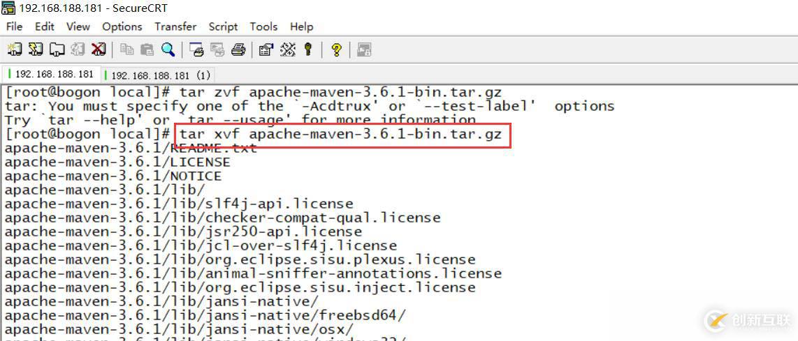Click the checker-compat-qual.license line
798x341 pixels.
(223, 218)
